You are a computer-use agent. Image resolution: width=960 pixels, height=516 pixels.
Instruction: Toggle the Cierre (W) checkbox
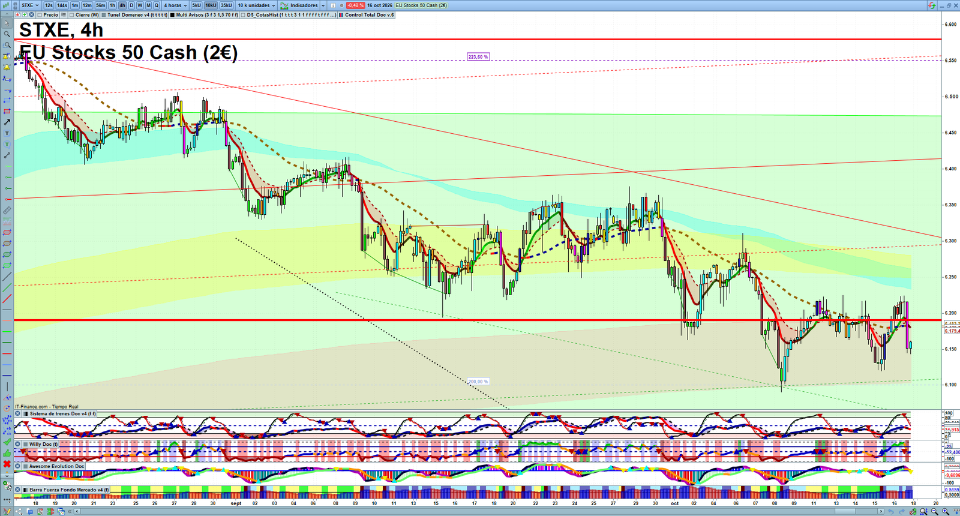[72, 15]
